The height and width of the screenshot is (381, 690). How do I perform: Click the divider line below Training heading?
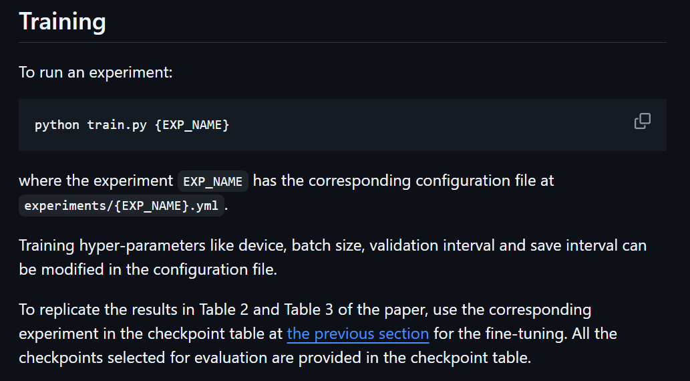pyautogui.click(x=342, y=42)
